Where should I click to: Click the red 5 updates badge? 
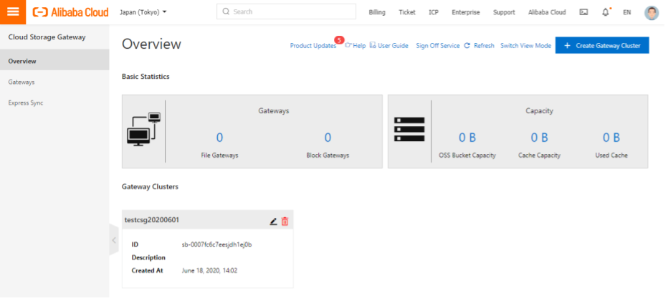click(x=340, y=40)
